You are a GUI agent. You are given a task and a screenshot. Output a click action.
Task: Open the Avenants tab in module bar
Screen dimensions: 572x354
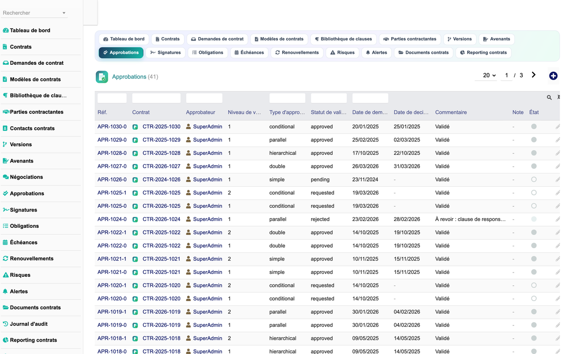coord(497,39)
